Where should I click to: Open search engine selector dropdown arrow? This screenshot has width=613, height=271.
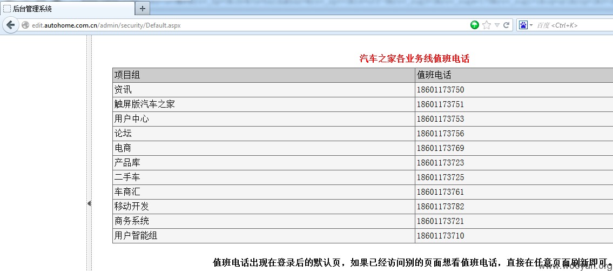[531, 25]
